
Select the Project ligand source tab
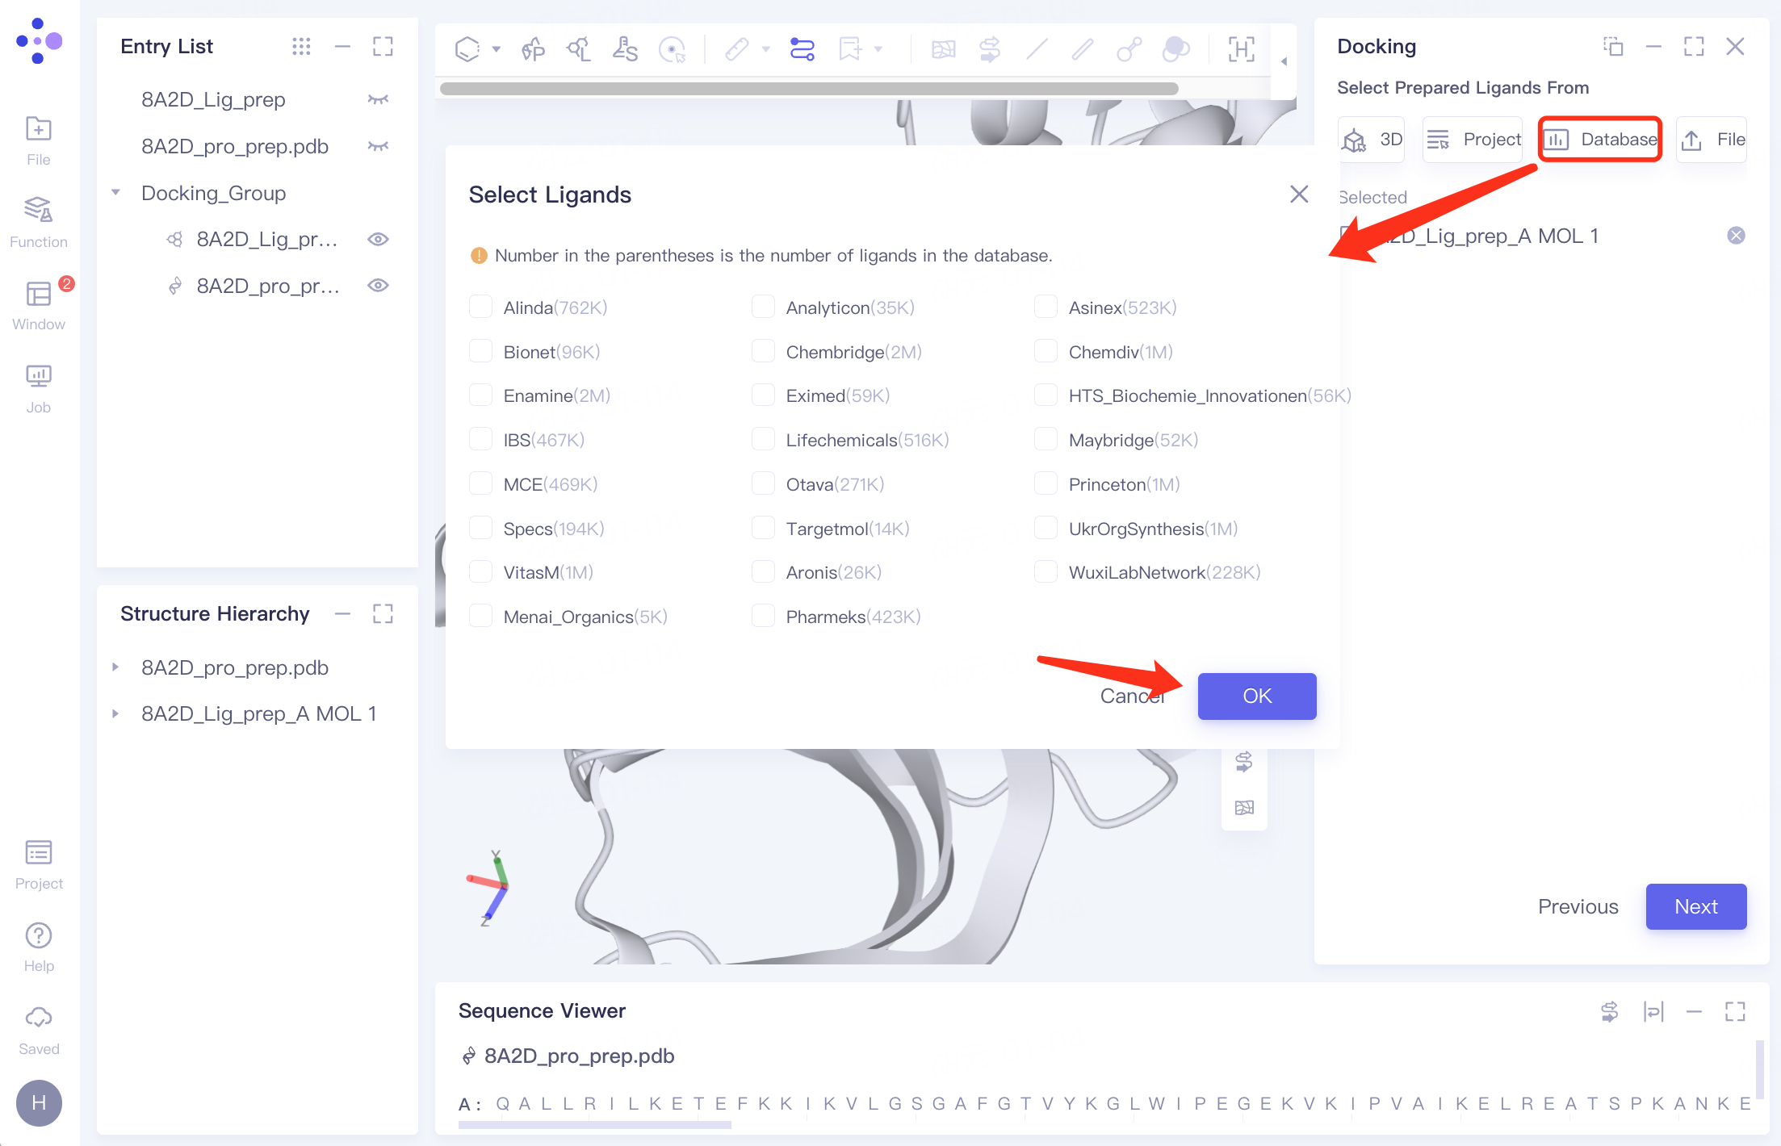pyautogui.click(x=1473, y=140)
